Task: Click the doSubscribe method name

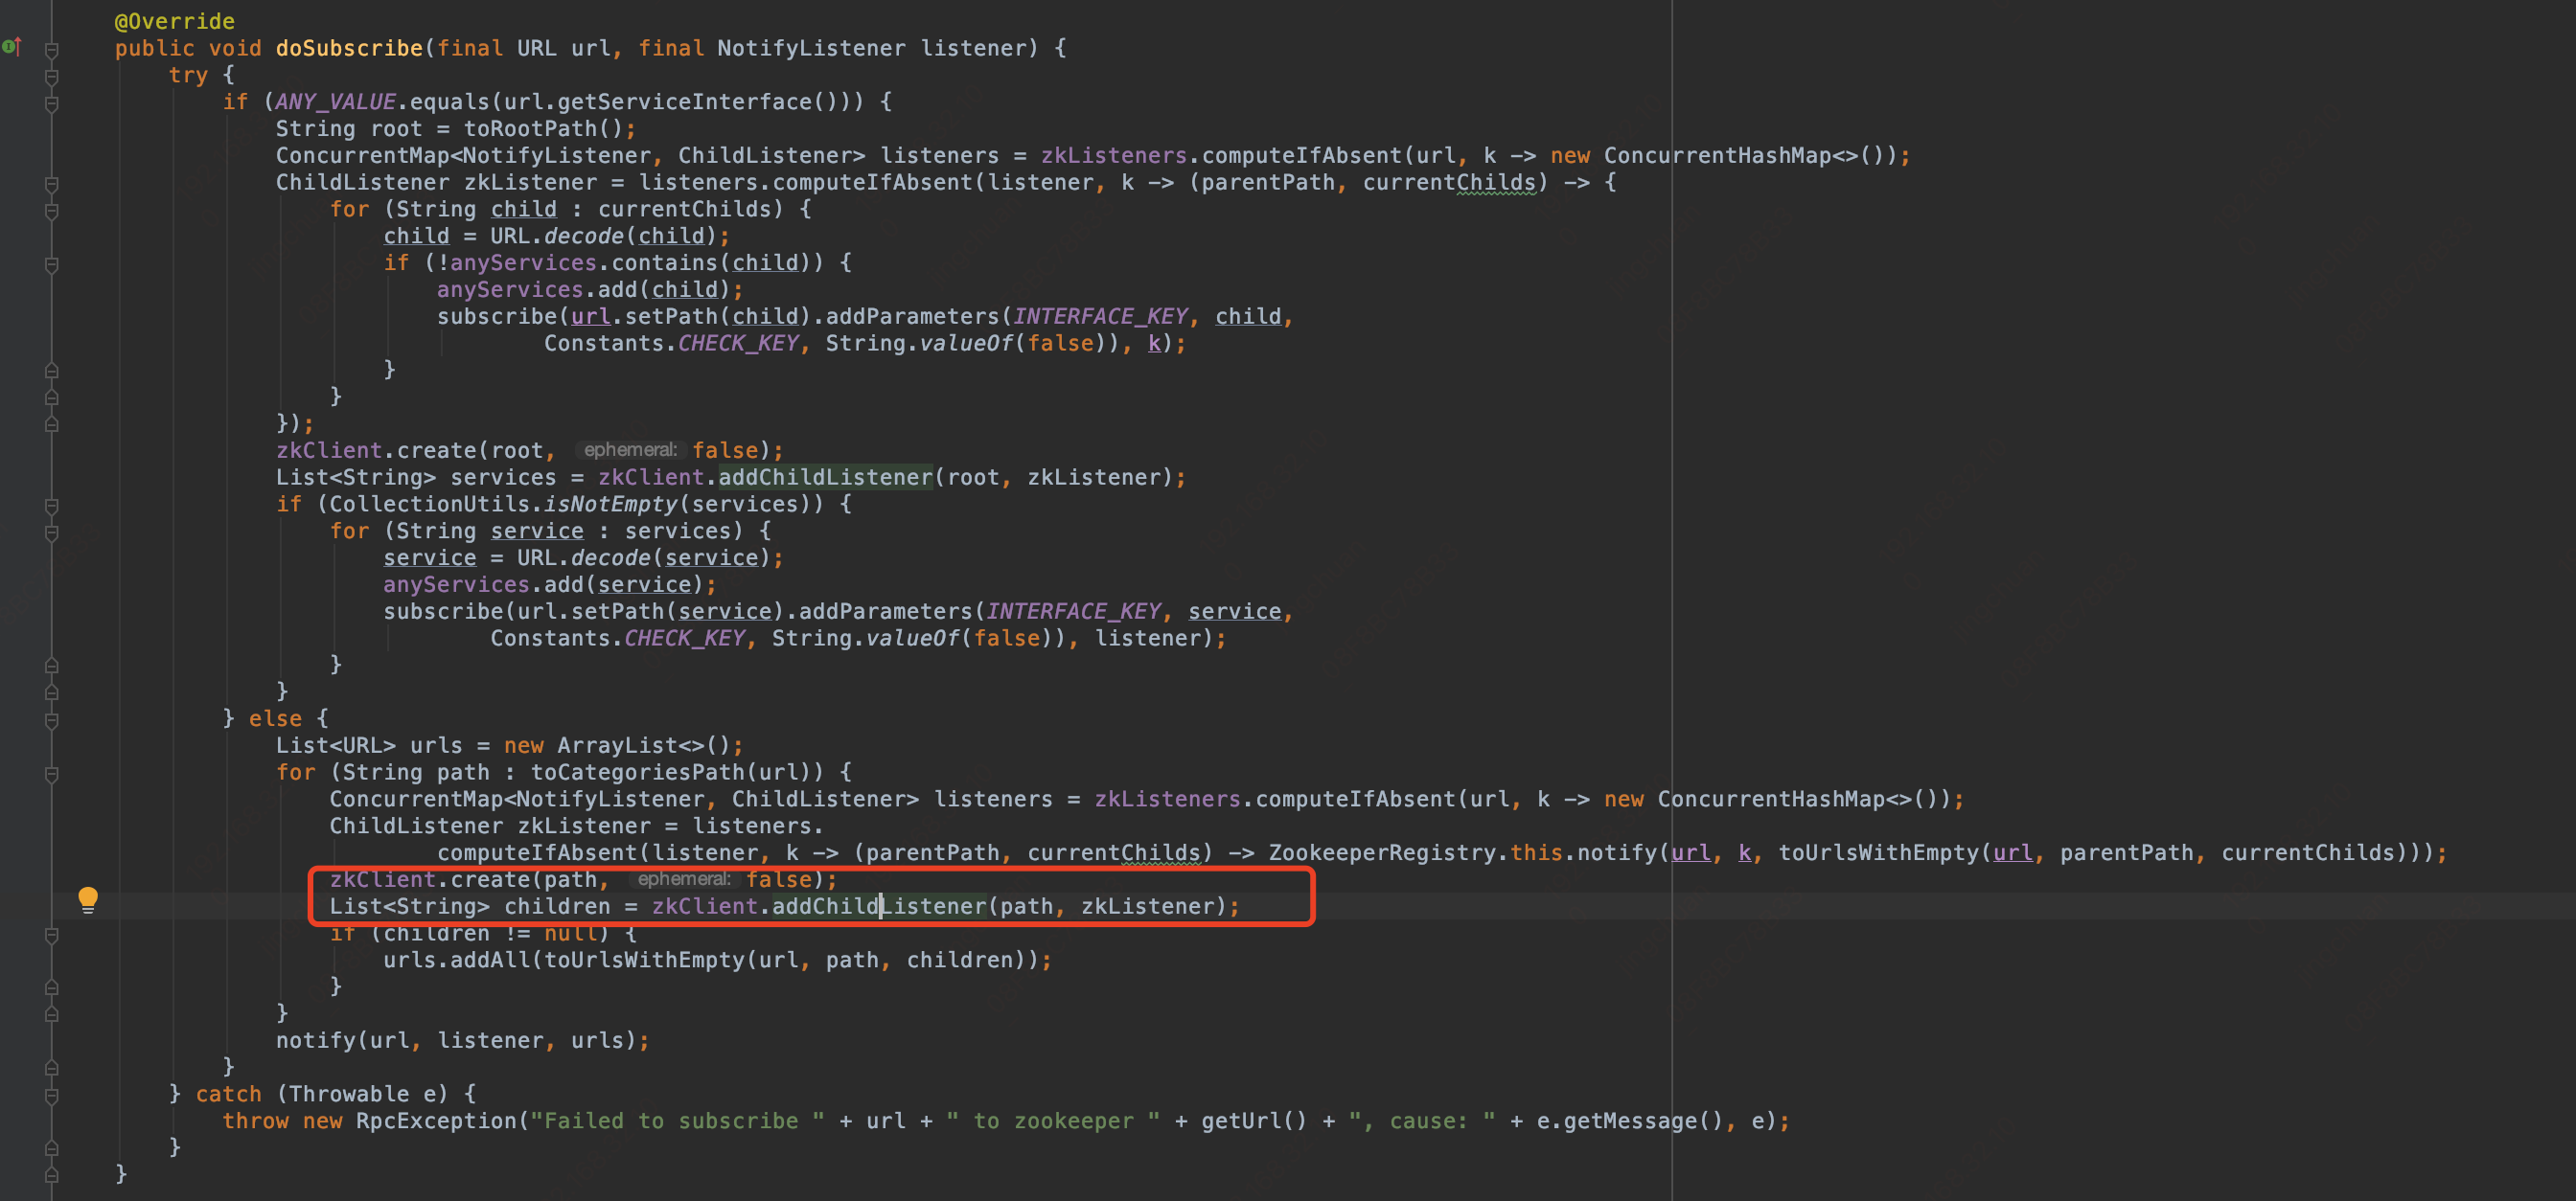Action: tap(348, 48)
